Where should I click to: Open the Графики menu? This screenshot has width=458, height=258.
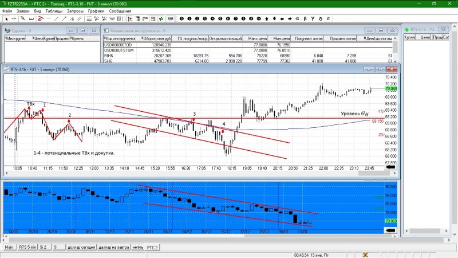(96, 11)
